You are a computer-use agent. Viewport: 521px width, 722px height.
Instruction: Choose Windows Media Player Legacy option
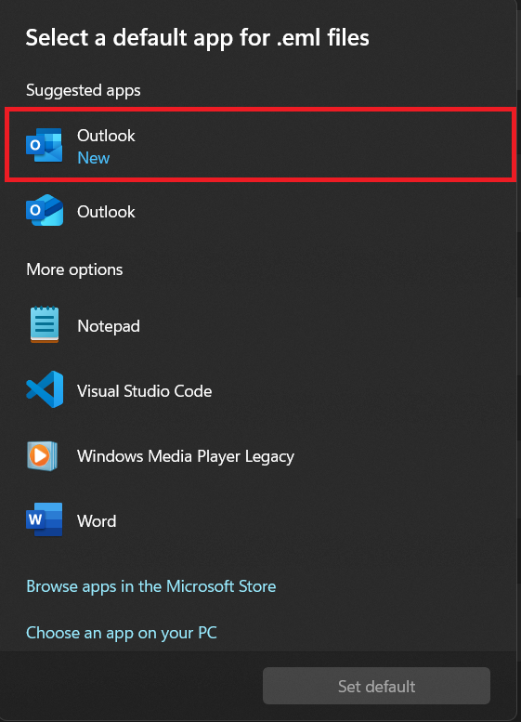pyautogui.click(x=260, y=456)
